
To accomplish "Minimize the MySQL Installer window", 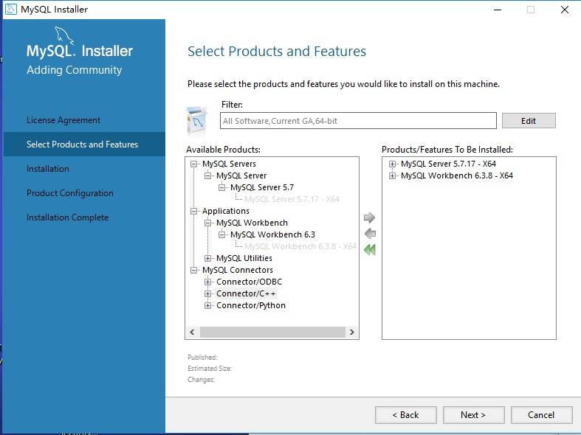I will pyautogui.click(x=498, y=10).
